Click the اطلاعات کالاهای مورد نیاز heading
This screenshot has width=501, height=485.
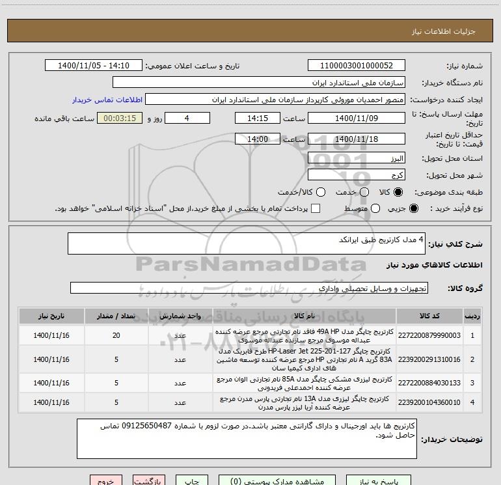click(435, 265)
